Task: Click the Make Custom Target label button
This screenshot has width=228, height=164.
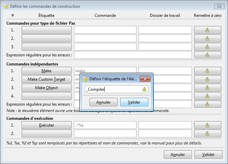Action: (x=47, y=79)
